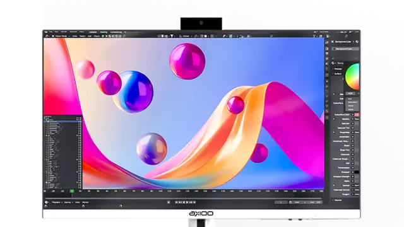Open the Object properties tab icon
The image size is (404, 227).
327,81
